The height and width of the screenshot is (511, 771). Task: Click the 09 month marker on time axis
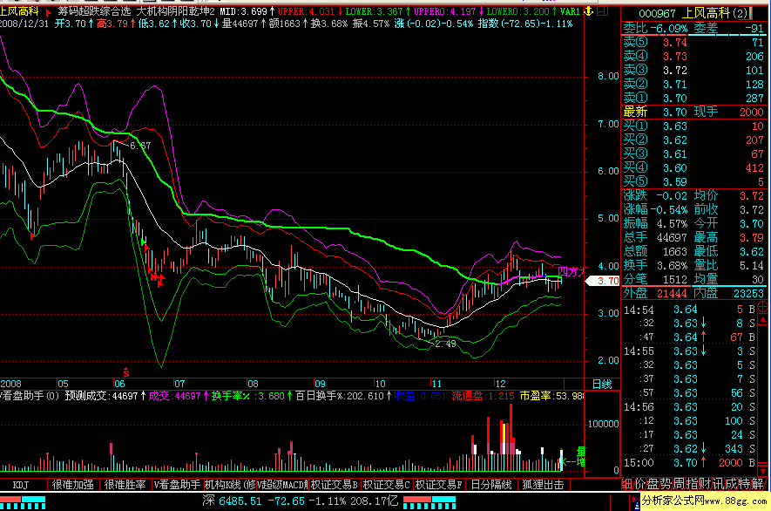pyautogui.click(x=320, y=384)
